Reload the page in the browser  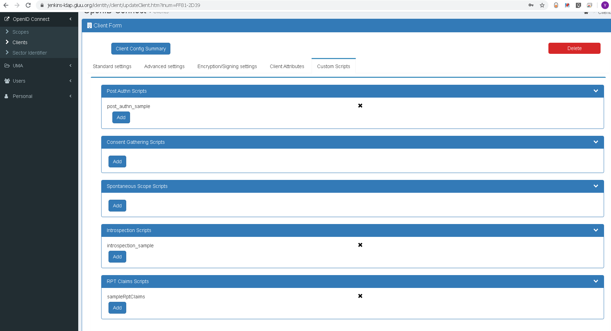(28, 5)
